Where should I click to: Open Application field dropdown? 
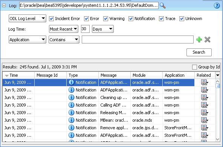(x=27, y=40)
